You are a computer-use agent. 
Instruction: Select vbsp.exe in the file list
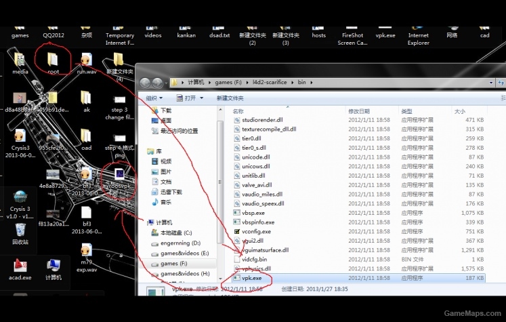(358, 213)
